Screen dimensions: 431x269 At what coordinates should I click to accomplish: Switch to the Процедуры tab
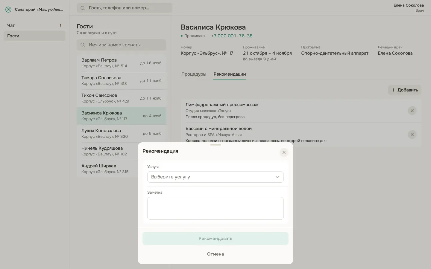click(x=194, y=74)
